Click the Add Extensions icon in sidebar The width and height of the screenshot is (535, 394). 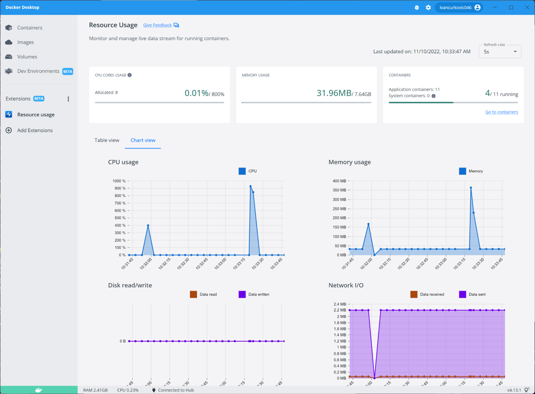[x=9, y=130]
